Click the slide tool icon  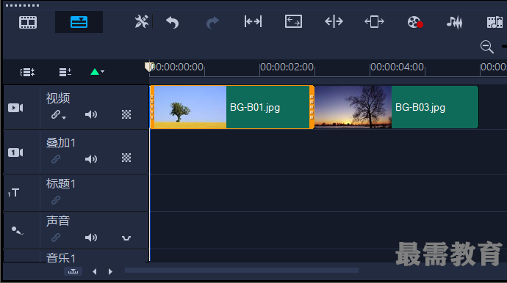pos(374,21)
